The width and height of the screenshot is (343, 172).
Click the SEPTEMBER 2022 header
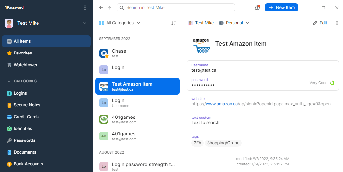pos(114,39)
